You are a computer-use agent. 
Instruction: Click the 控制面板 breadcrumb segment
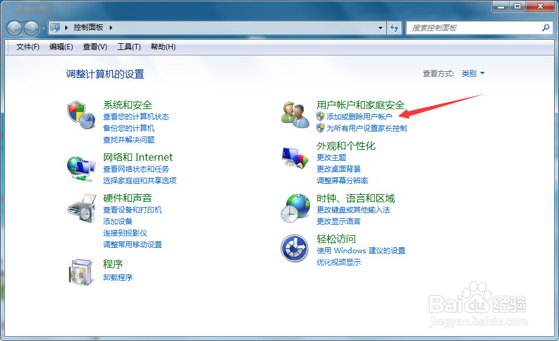point(88,27)
